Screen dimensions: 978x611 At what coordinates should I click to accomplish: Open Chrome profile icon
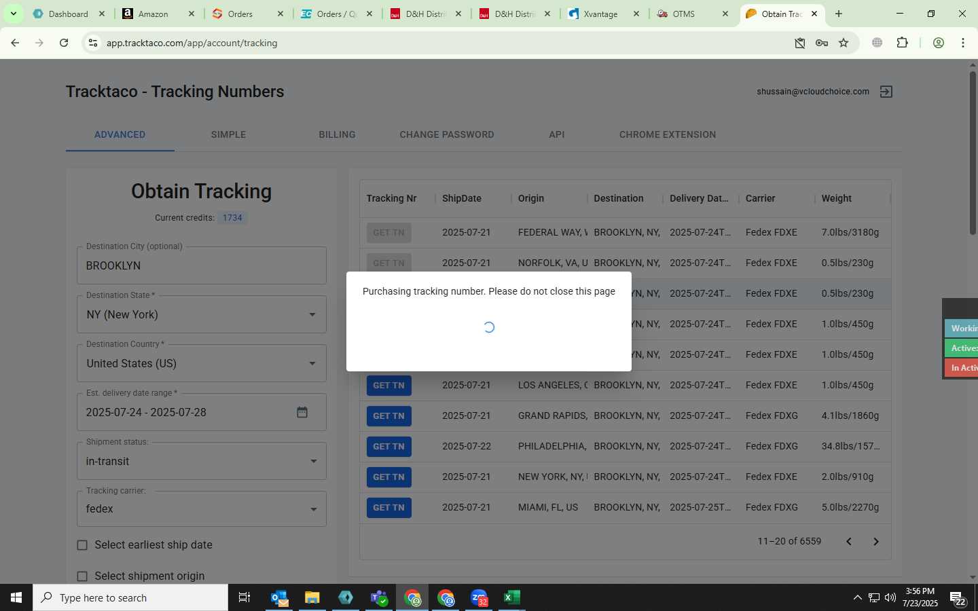click(939, 43)
